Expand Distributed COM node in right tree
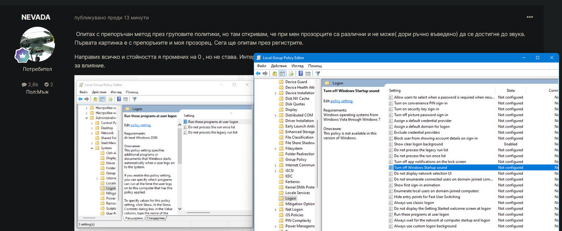This screenshot has height=231, width=562. [275, 115]
